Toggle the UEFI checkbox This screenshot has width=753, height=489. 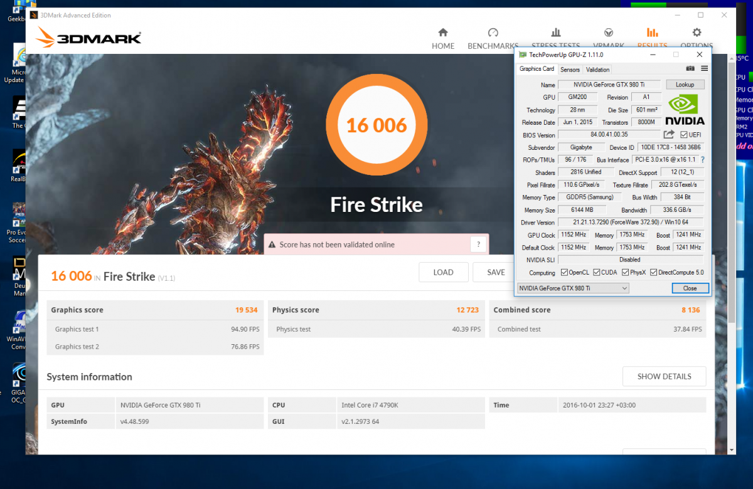(684, 135)
